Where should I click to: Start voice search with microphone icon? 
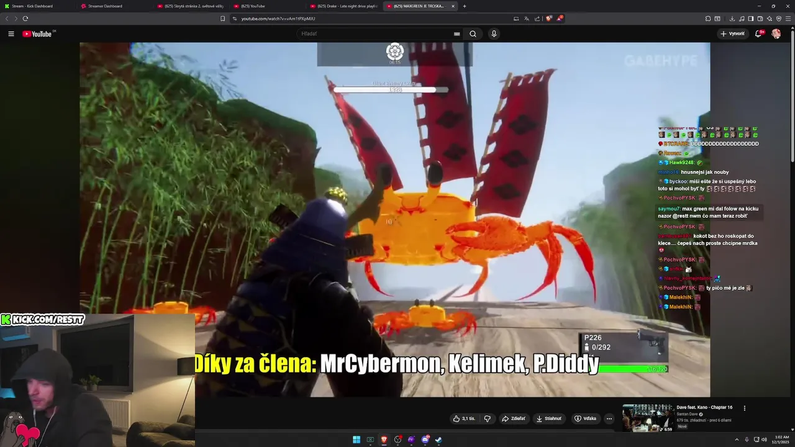(494, 34)
